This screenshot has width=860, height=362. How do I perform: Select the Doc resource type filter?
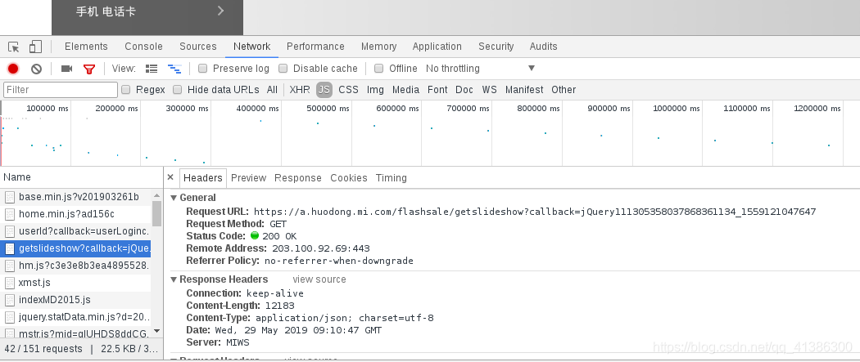[464, 90]
